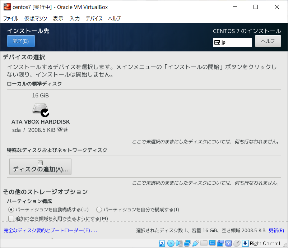Open the 仮想マシン menu
This screenshot has width=288, height=248.
(36, 18)
